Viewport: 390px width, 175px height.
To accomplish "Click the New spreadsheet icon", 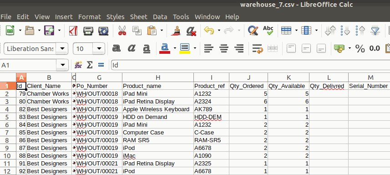I will pos(10,31).
